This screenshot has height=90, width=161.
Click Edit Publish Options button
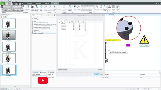63,69
